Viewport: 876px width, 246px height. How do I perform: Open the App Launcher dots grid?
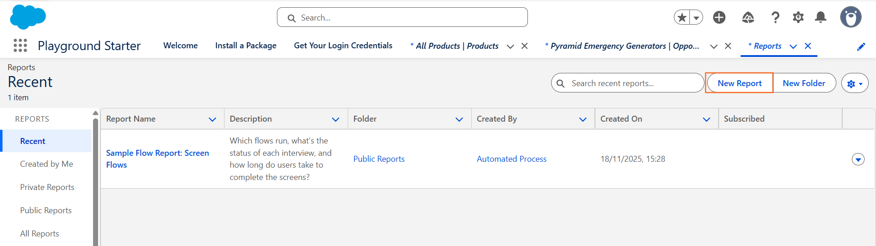(x=20, y=46)
